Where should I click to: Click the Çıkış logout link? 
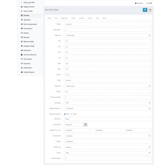pos(149,3)
